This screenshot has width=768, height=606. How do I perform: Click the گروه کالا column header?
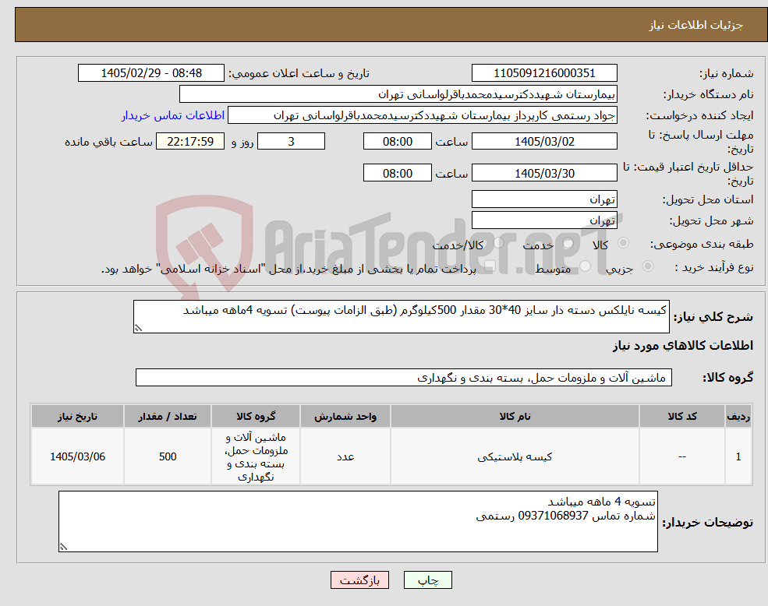click(x=256, y=416)
